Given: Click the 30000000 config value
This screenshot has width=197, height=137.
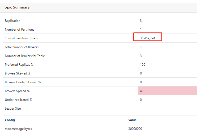Looking at the screenshot, I should click(135, 129).
